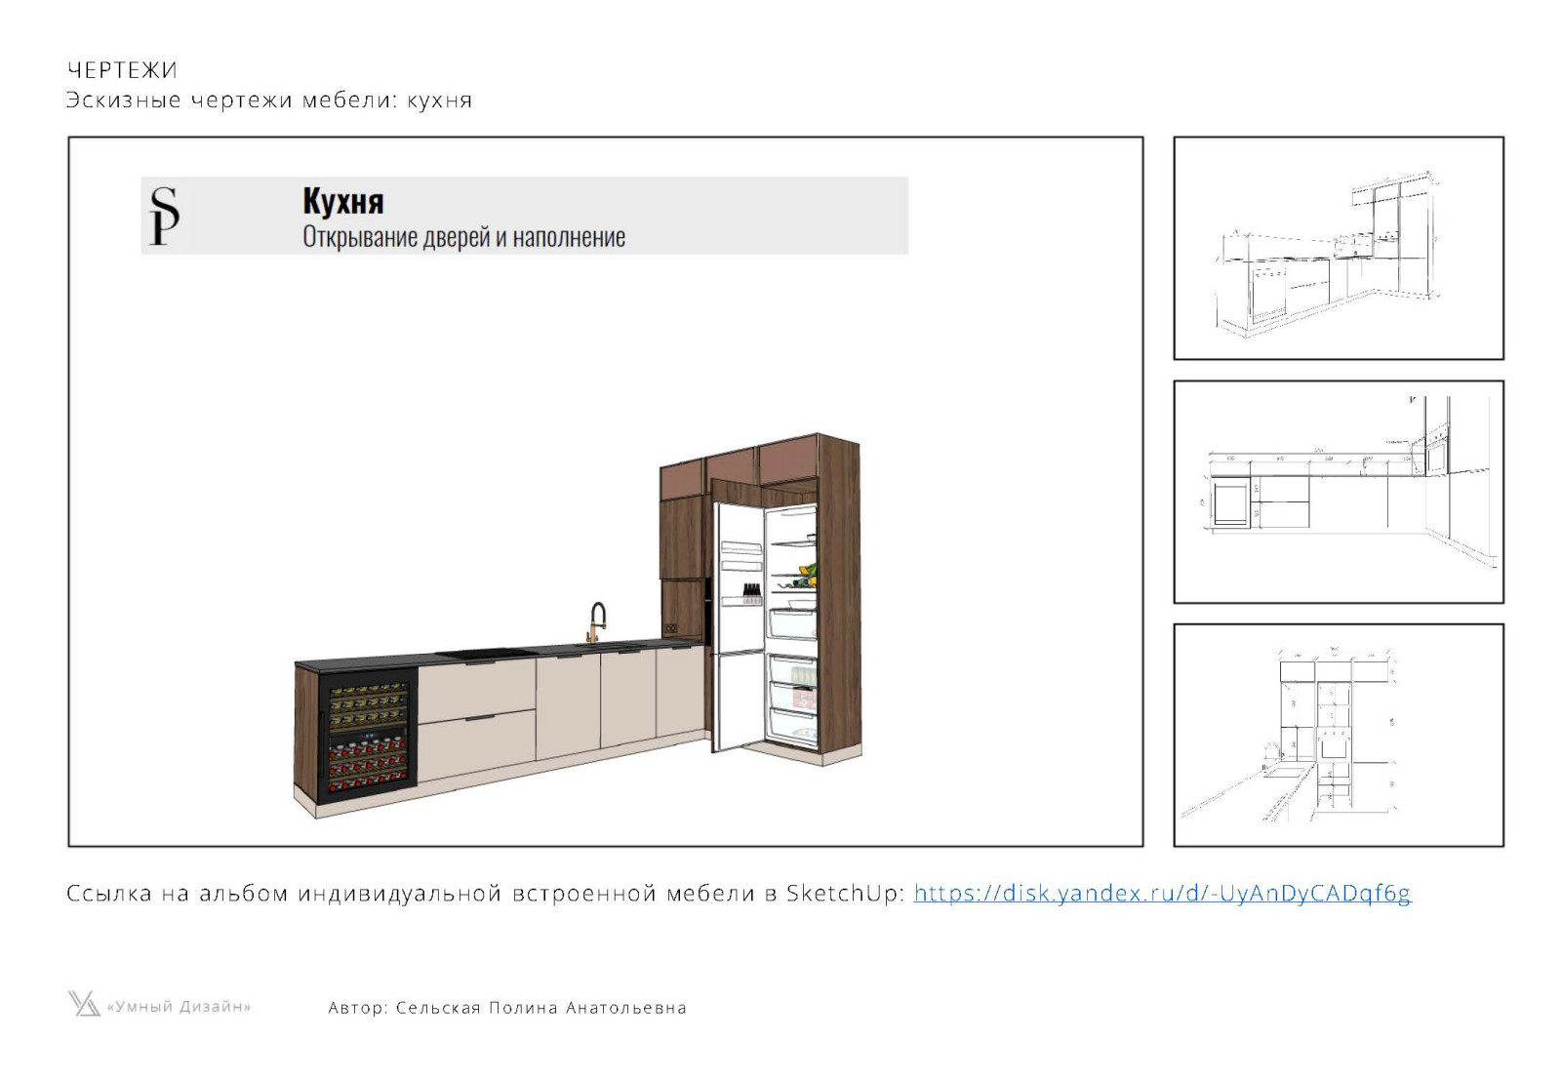Select the top-right kitchen perspective drawing thumbnail
The width and height of the screenshot is (1561, 1081).
(1338, 248)
